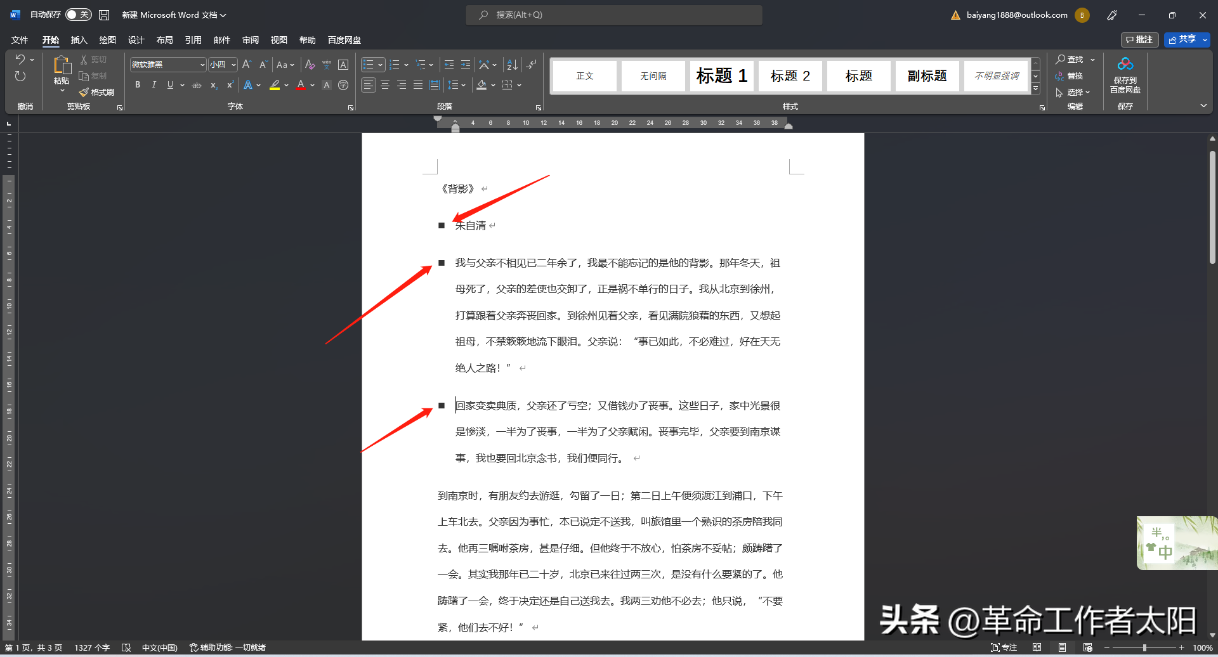
Task: Switch to Print Layout view
Action: pyautogui.click(x=1062, y=647)
